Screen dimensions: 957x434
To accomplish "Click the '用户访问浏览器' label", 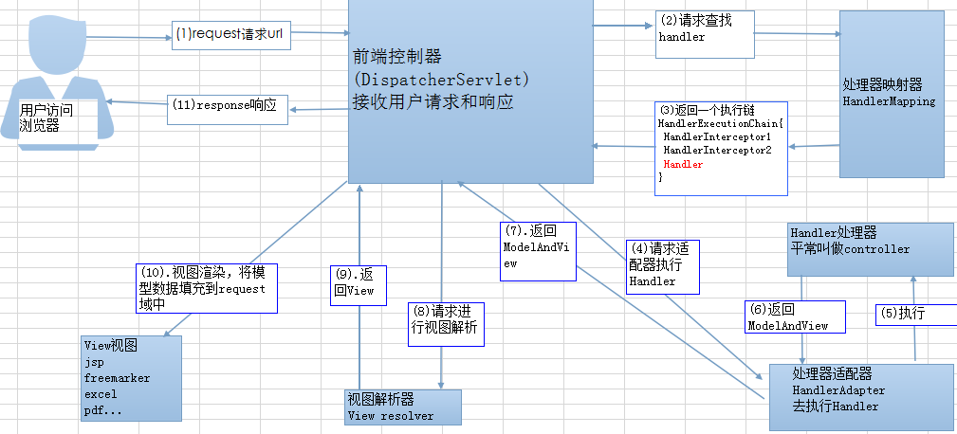I will [46, 118].
